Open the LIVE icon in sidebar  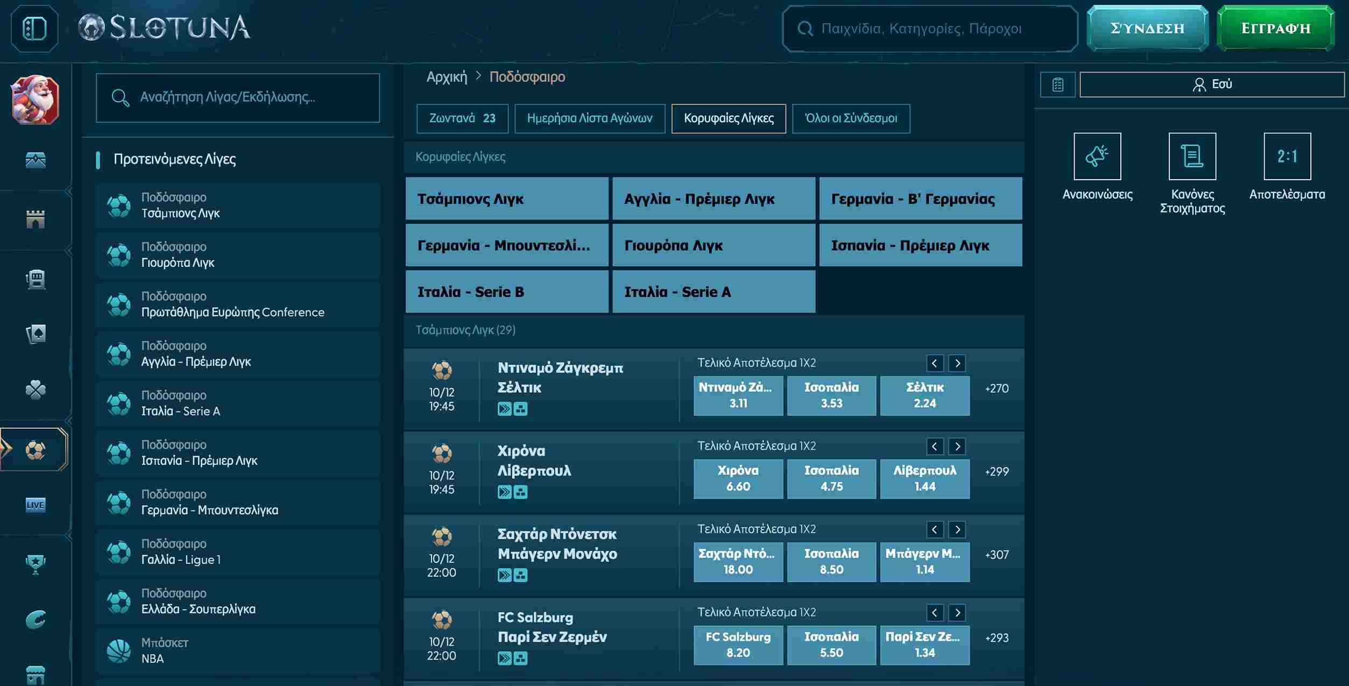point(36,505)
